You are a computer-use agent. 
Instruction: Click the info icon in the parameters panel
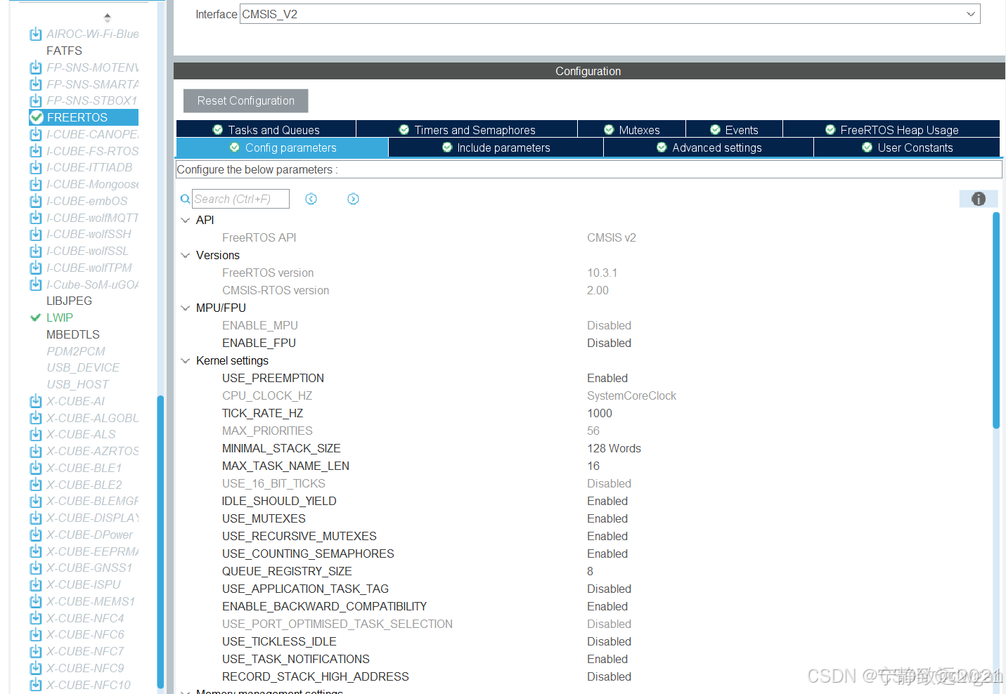pyautogui.click(x=978, y=199)
